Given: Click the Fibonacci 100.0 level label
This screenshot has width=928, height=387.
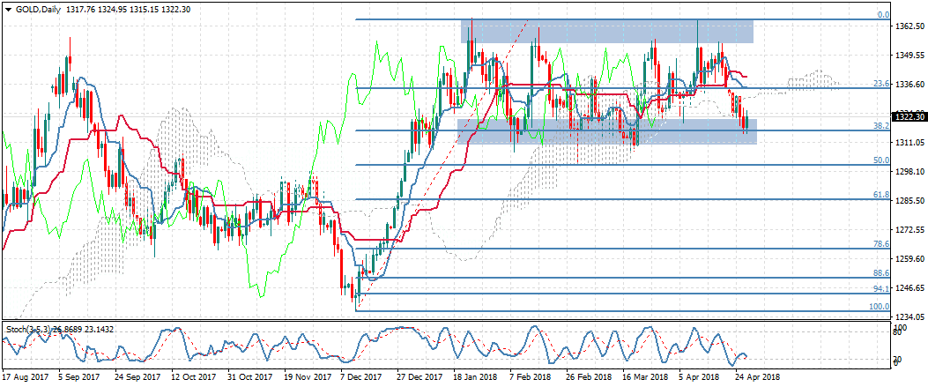Looking at the screenshot, I should pyautogui.click(x=878, y=306).
